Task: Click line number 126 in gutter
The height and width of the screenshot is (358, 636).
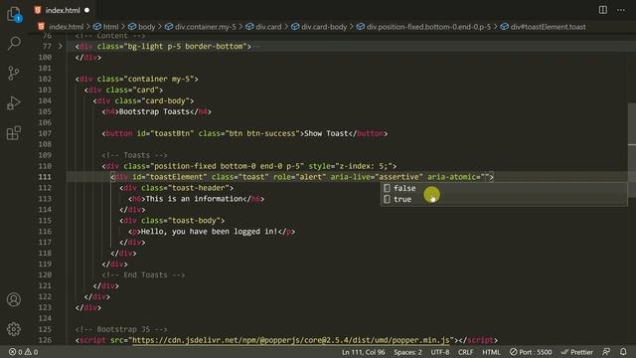Action: 45,340
